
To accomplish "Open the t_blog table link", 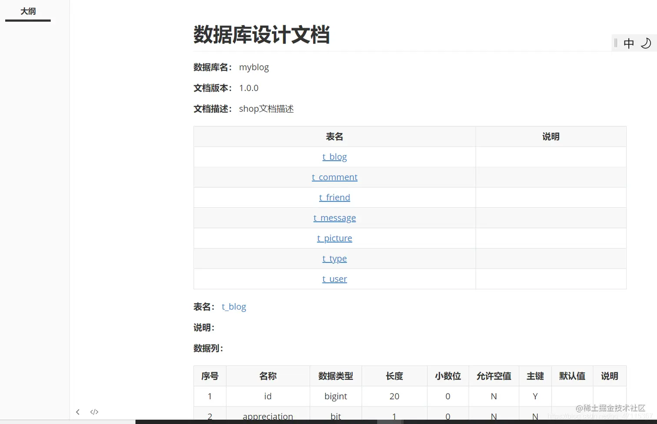I will point(334,157).
